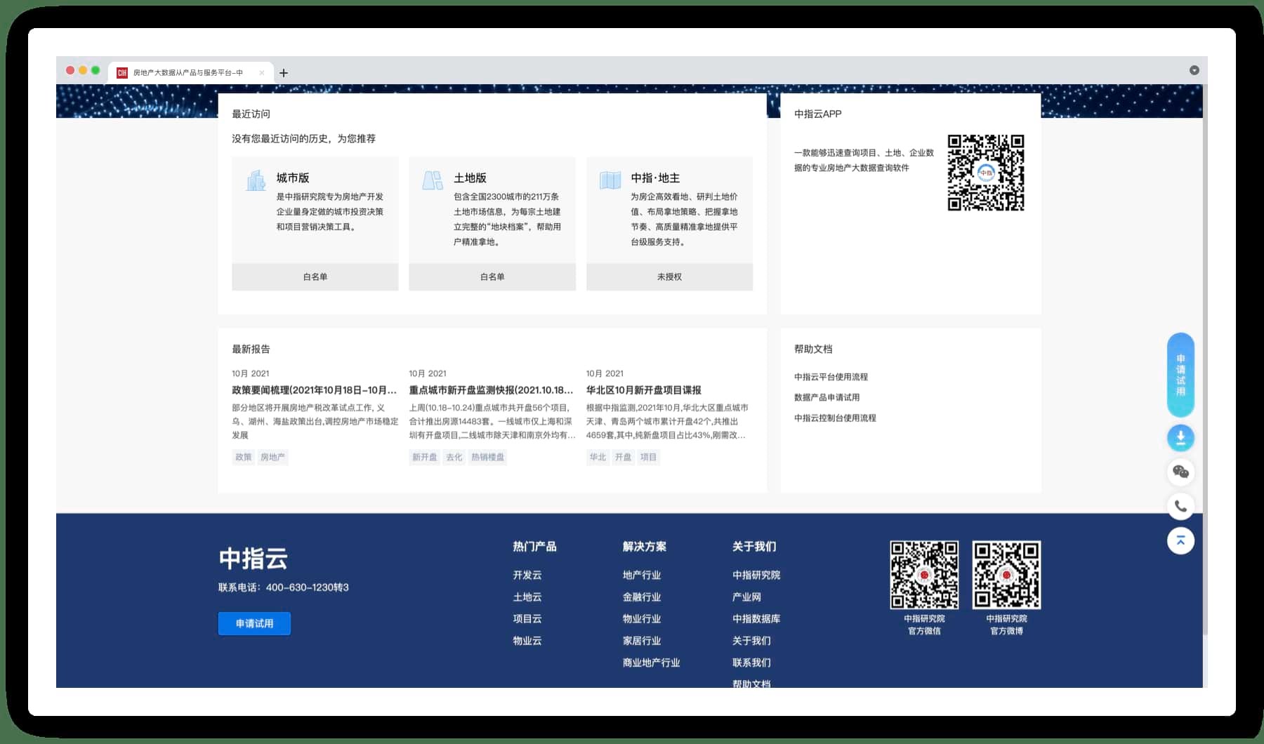Click footer link 产业网

click(746, 597)
